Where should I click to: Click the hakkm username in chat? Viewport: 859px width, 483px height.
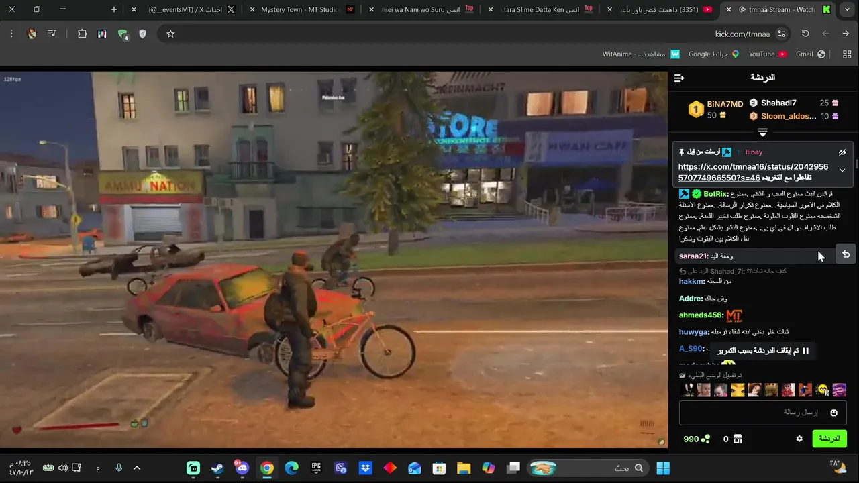coord(691,282)
